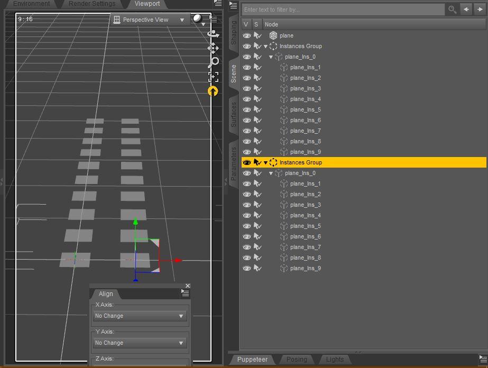Click the previous result arrow button
Screen dimensions: 488x368
(466, 10)
